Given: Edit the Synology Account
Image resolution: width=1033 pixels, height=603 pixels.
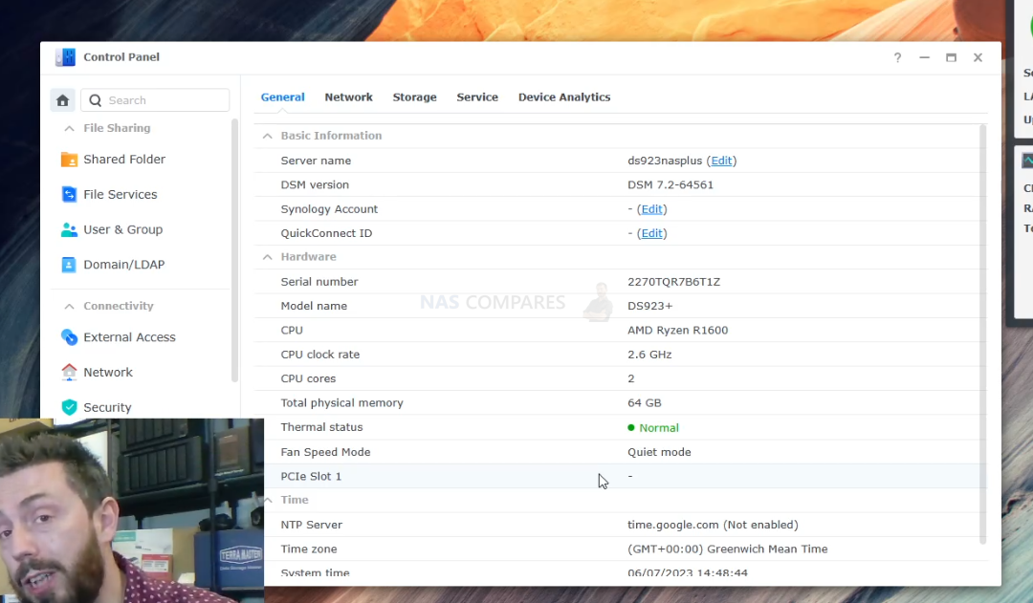Looking at the screenshot, I should (x=651, y=208).
